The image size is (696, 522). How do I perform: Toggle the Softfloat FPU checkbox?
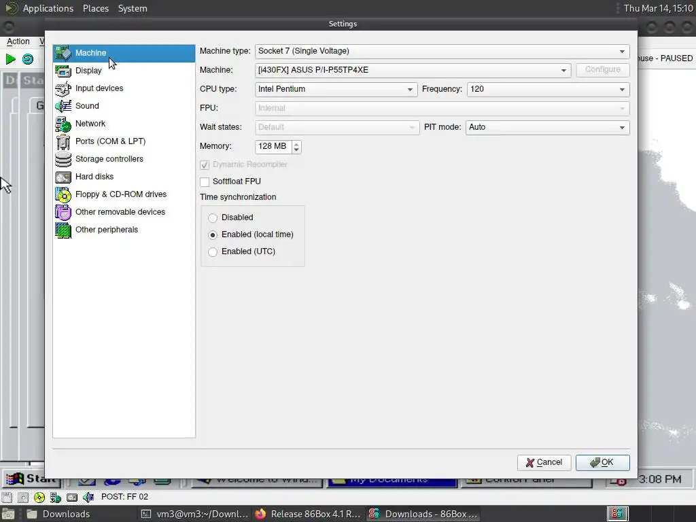[205, 182]
